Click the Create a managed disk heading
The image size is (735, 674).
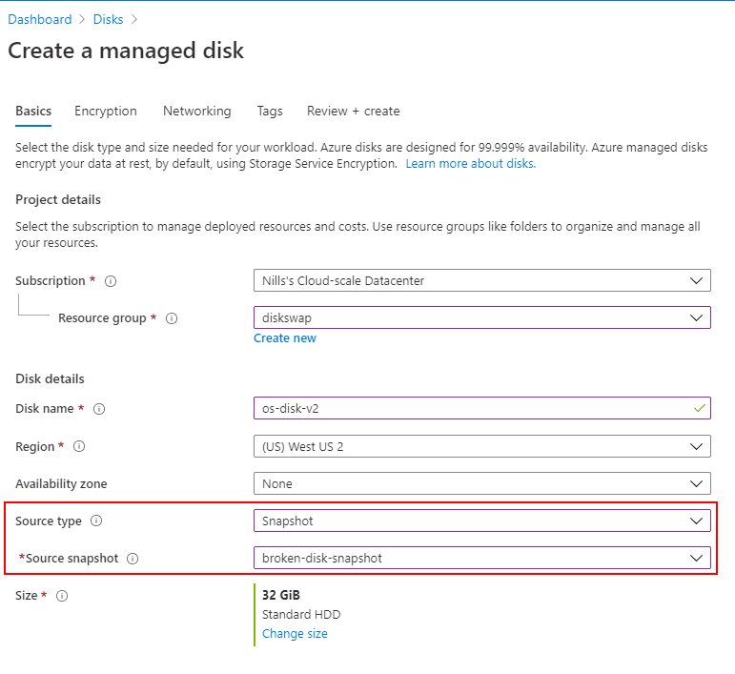[126, 51]
